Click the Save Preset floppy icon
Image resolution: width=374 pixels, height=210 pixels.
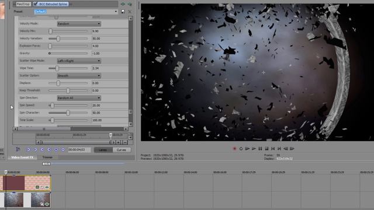(x=123, y=12)
